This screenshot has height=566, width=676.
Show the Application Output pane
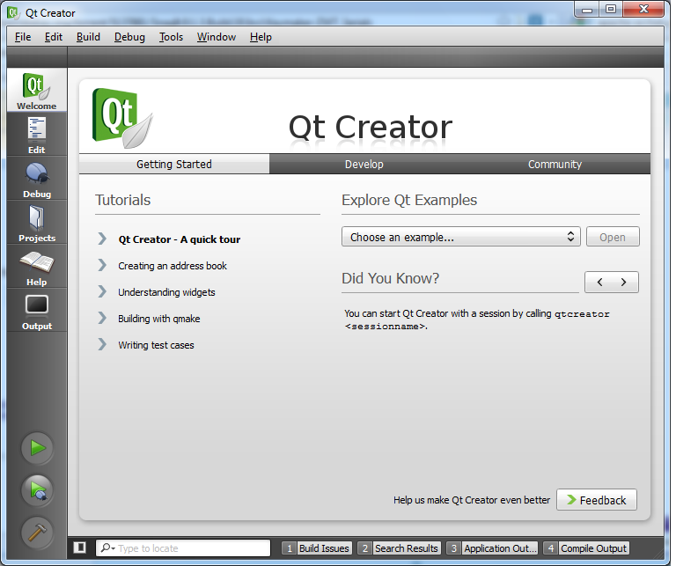[492, 548]
